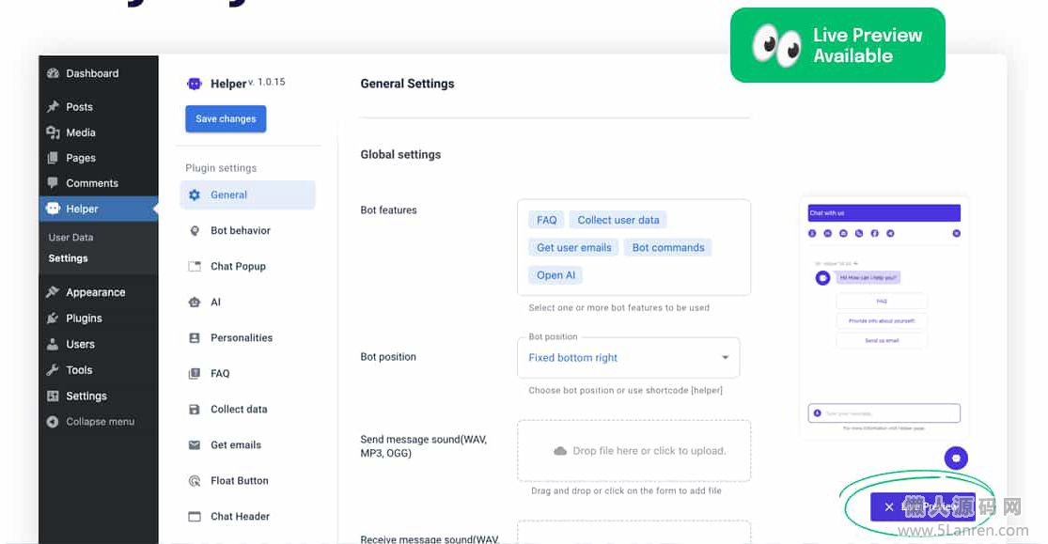Viewport: 1048px width, 544px height.
Task: Click the Live Preview Available badge
Action: coord(837,45)
